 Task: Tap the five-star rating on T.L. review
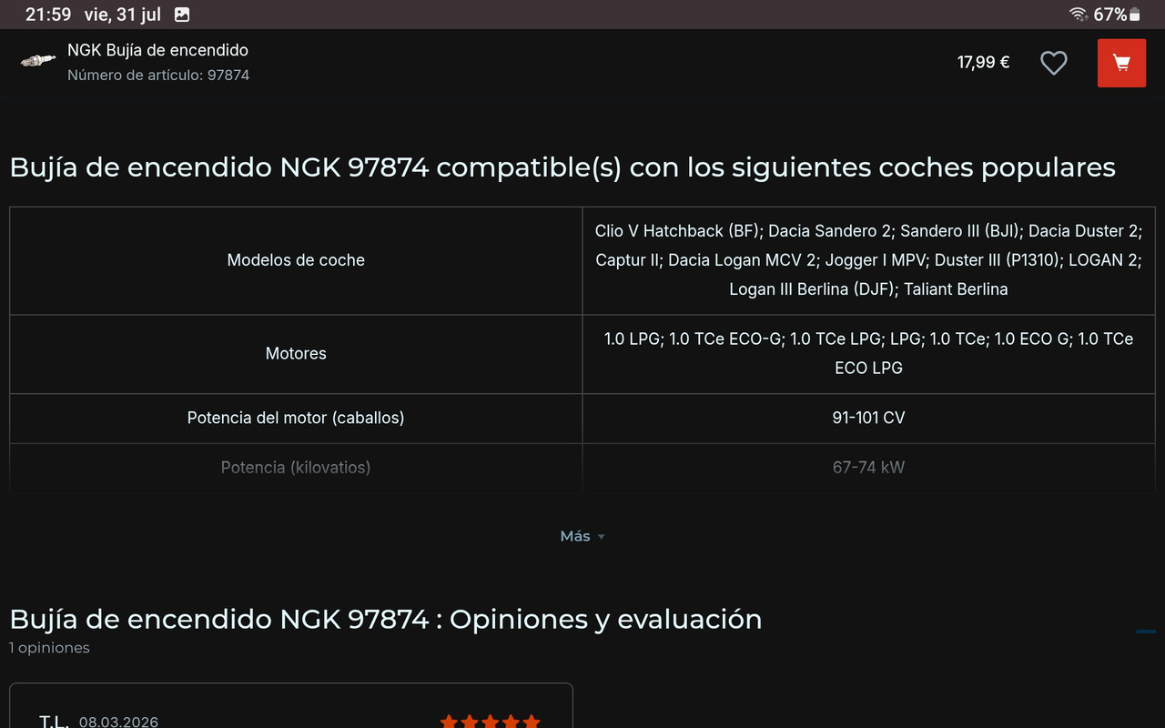491,722
